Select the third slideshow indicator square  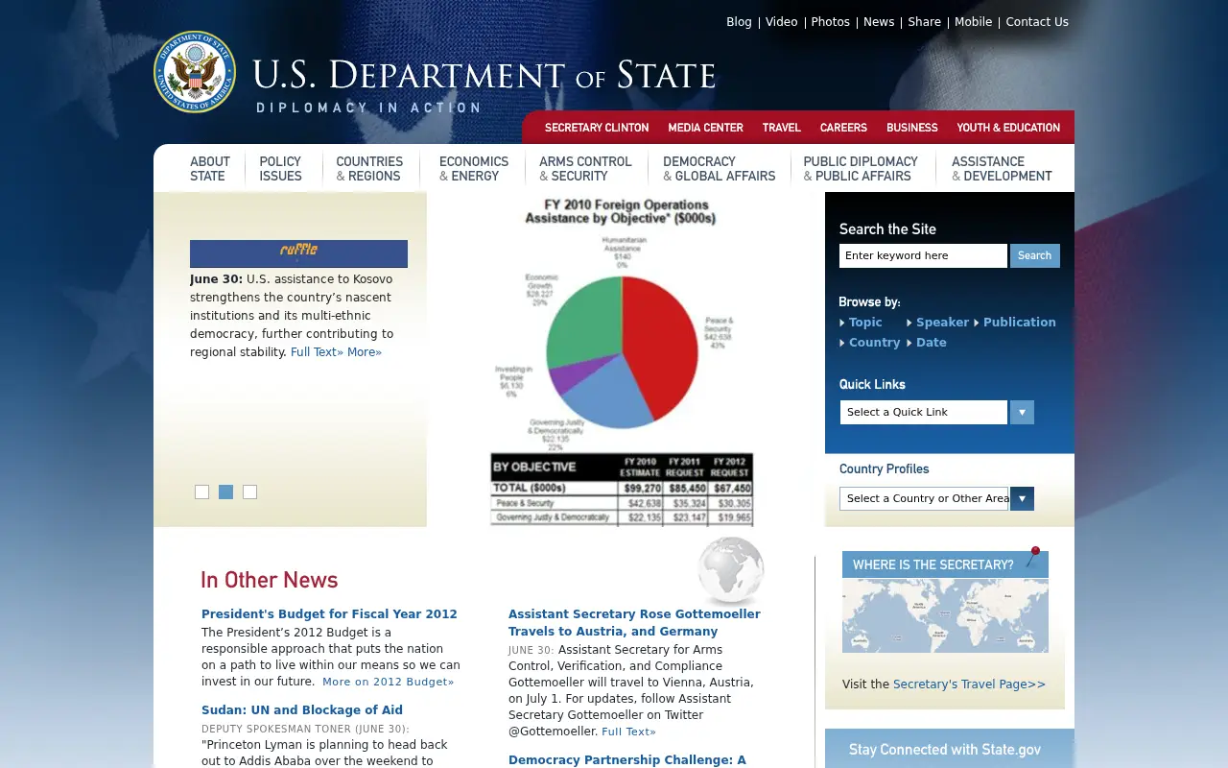[x=249, y=492]
